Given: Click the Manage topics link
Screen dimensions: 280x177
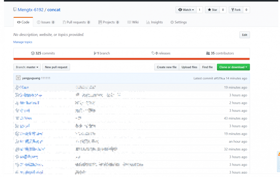Looking at the screenshot, I should (x=23, y=42).
